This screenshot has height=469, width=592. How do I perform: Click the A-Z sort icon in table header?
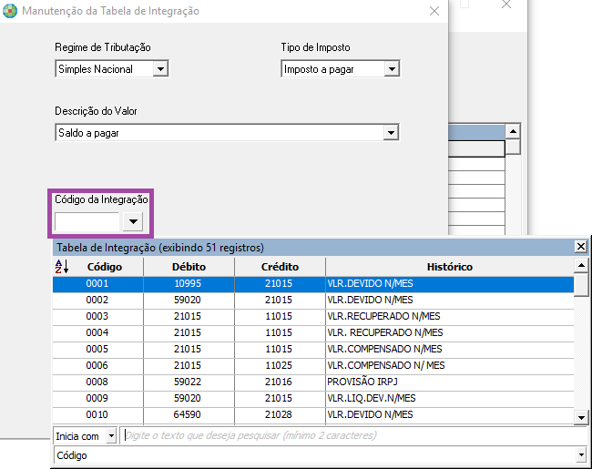(x=62, y=267)
